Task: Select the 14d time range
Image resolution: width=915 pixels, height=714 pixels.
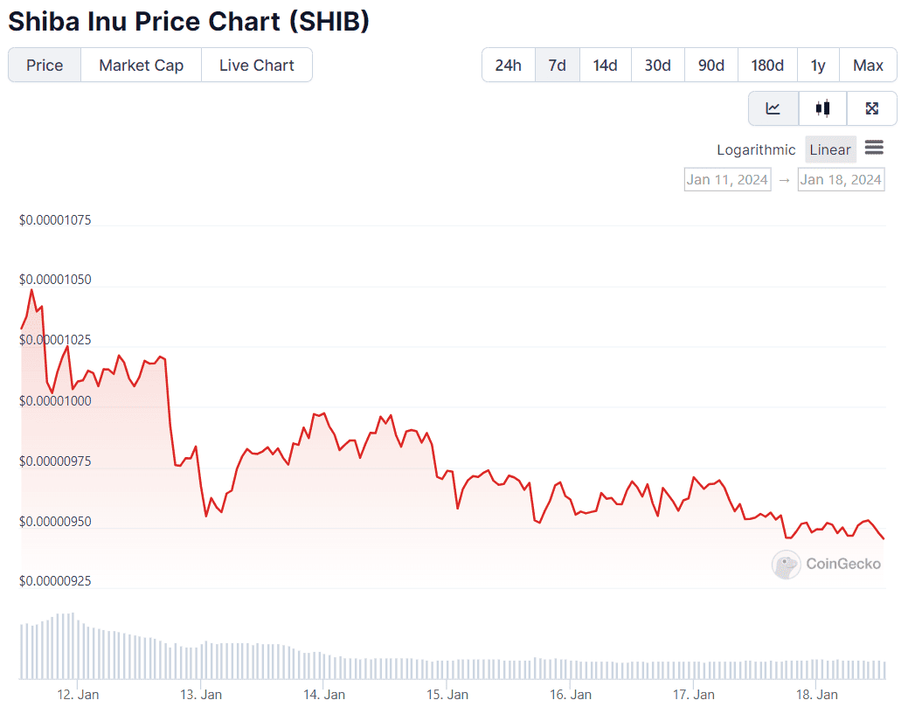Action: pos(604,65)
